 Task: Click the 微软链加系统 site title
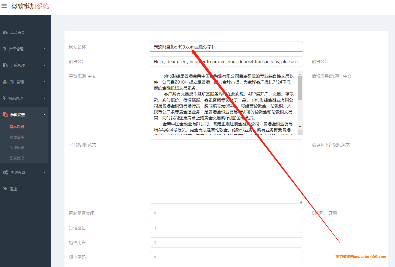(x=30, y=6)
